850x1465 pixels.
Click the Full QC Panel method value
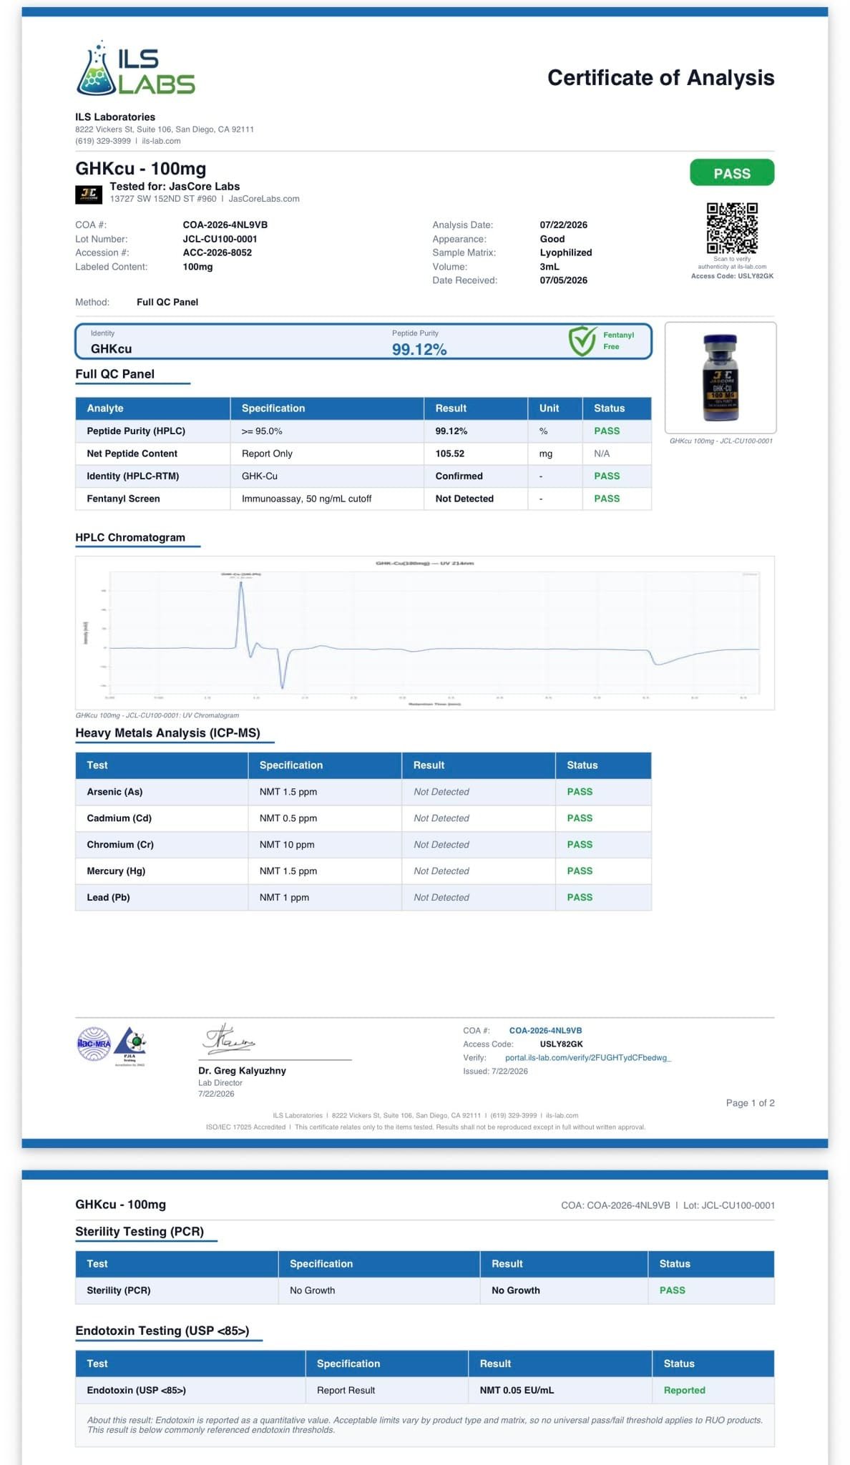point(167,302)
